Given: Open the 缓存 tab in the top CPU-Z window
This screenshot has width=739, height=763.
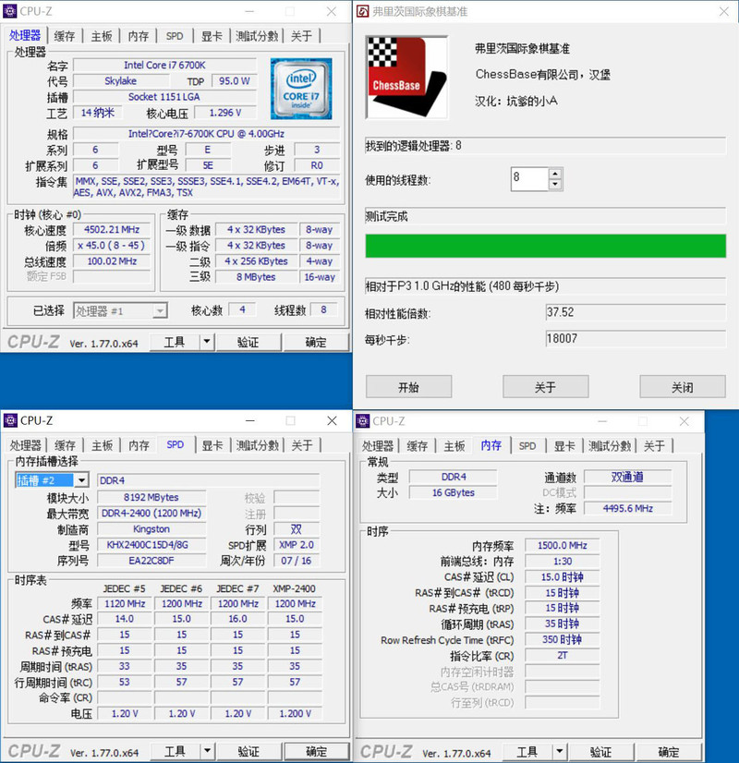Looking at the screenshot, I should [x=65, y=36].
